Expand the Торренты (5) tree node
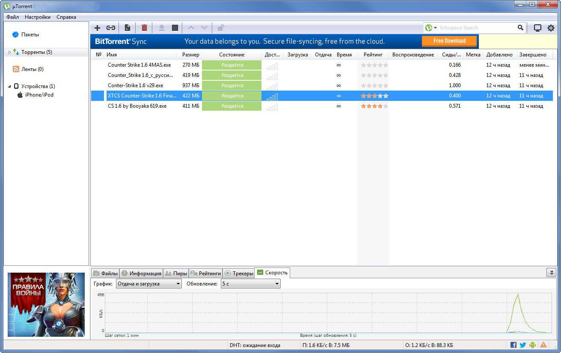Viewport: 561px width, 353px height. tap(9, 52)
